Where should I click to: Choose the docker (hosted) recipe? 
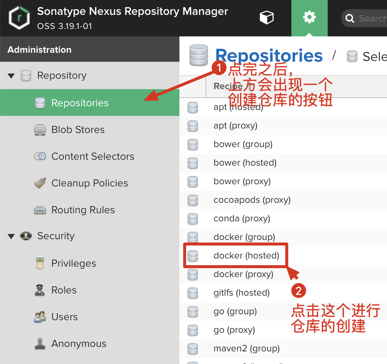point(246,256)
